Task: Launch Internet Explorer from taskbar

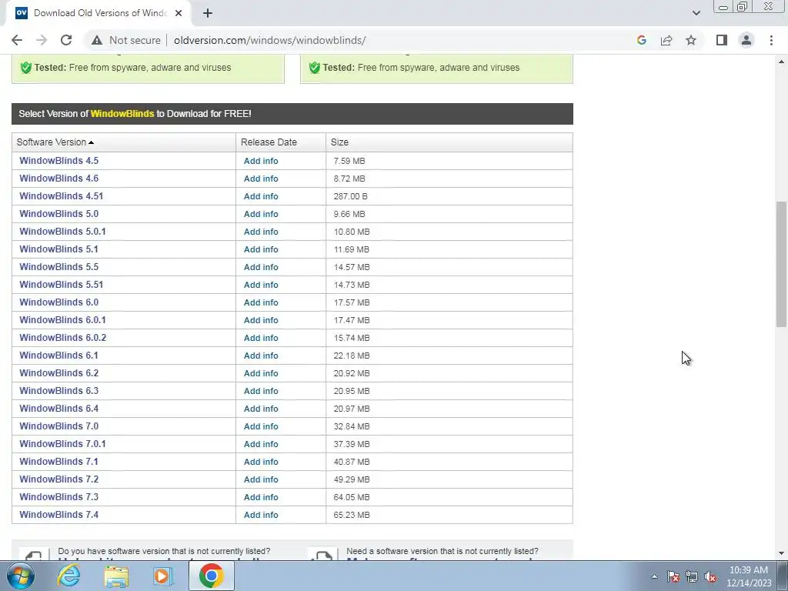Action: click(x=68, y=576)
